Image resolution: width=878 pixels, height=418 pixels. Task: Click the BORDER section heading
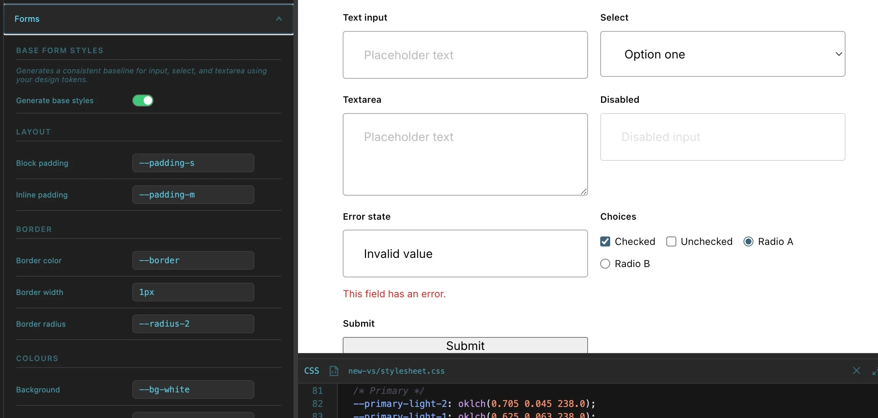[x=34, y=229]
